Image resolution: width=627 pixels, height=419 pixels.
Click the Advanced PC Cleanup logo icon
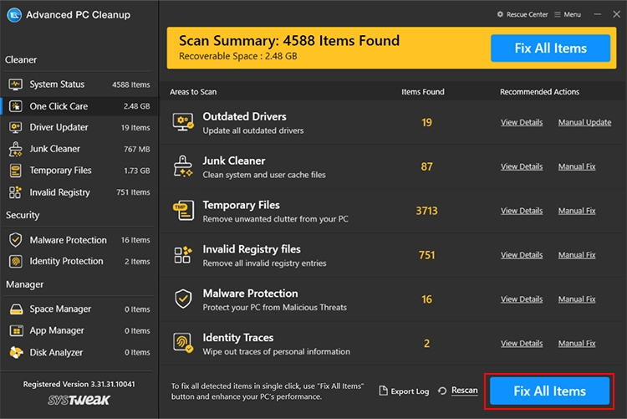pos(14,15)
